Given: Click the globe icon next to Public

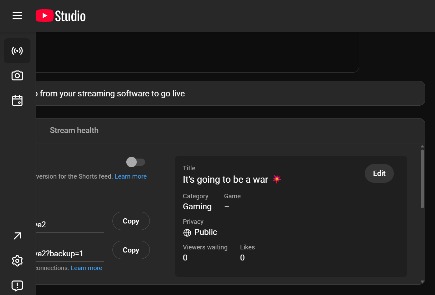Looking at the screenshot, I should (x=187, y=232).
